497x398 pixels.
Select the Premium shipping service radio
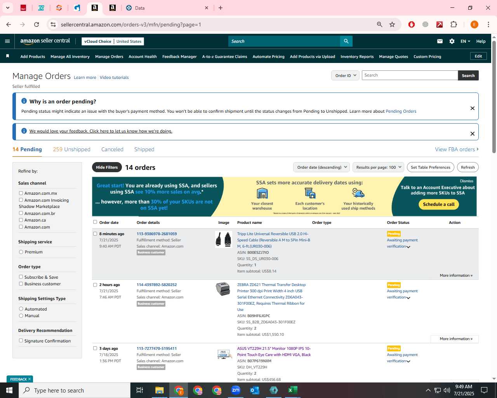[x=21, y=252]
